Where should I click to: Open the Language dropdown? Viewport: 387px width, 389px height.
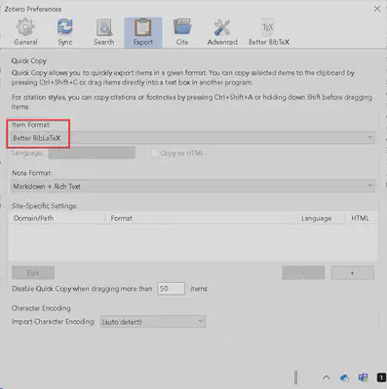92,153
